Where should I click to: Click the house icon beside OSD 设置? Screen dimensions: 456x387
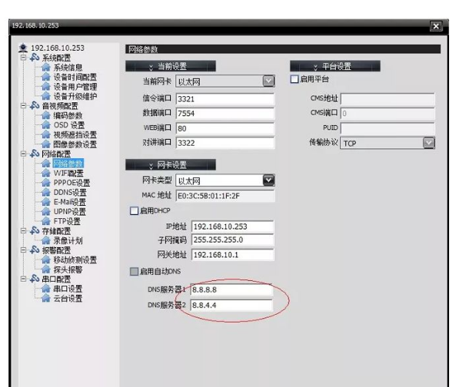tap(45, 125)
